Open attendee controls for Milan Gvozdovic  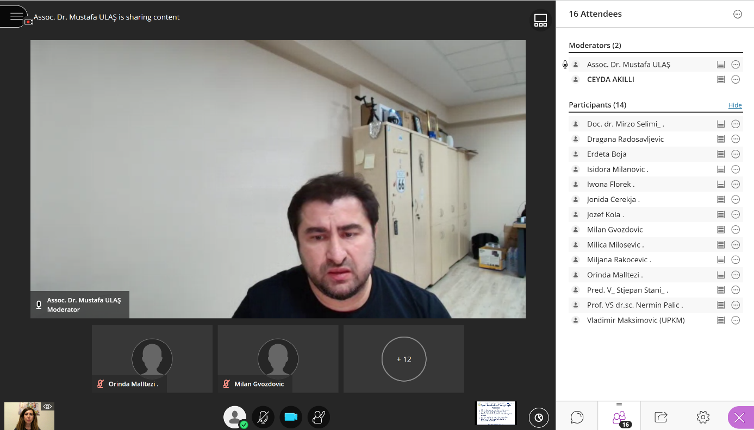[736, 230]
